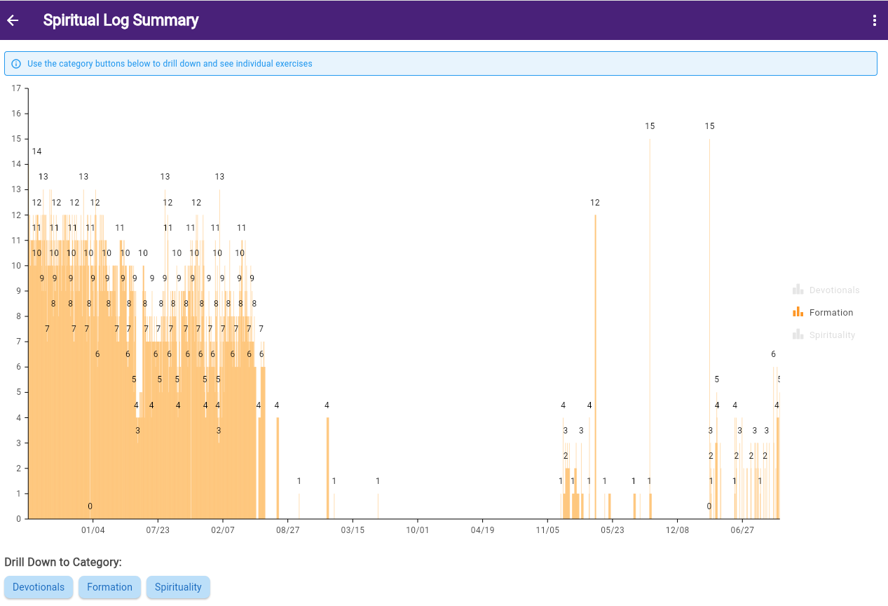Click the 12/08 x-axis date label
888x606 pixels.
678,530
